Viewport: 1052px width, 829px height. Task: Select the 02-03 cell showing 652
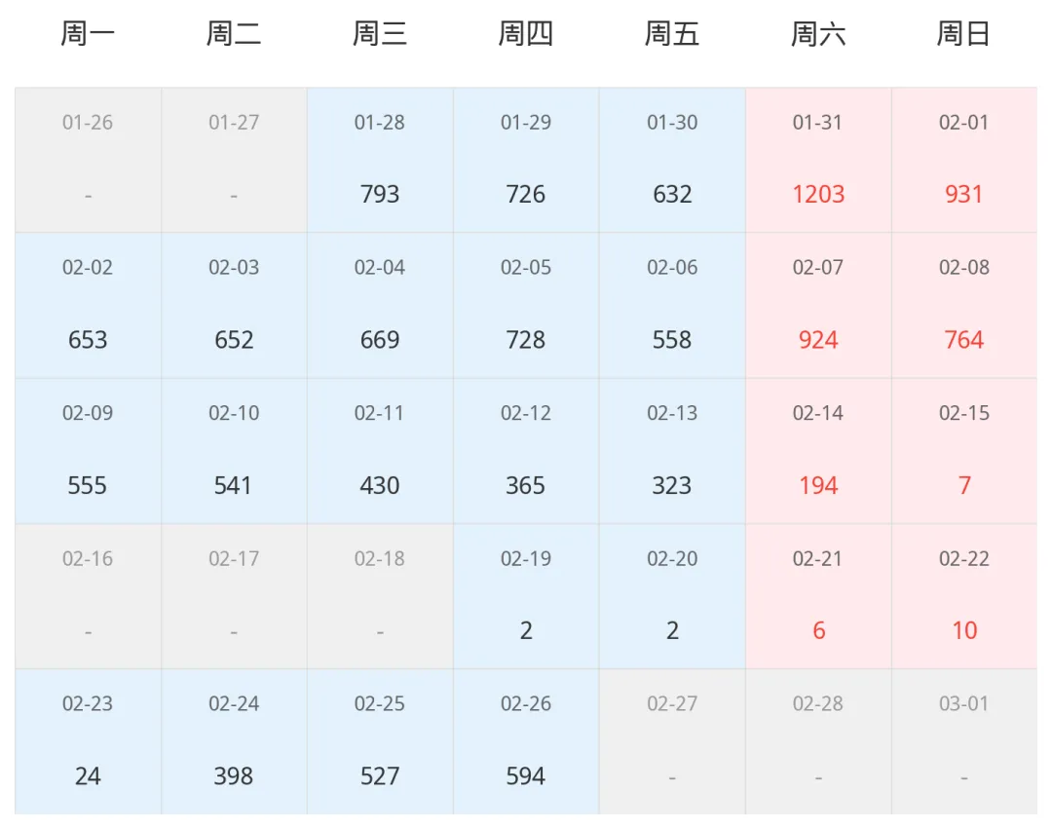[x=234, y=305]
